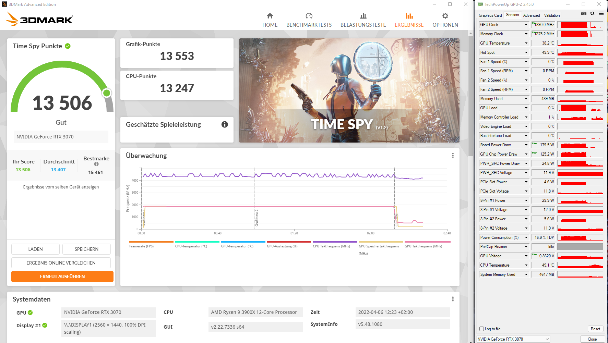Click the green check next to Display #1

tap(45, 325)
